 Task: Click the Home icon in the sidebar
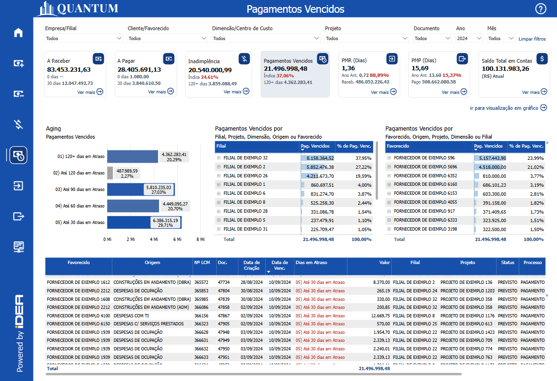[x=18, y=33]
